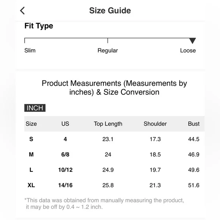
Task: Select the size L row
Action: pyautogui.click(x=114, y=170)
